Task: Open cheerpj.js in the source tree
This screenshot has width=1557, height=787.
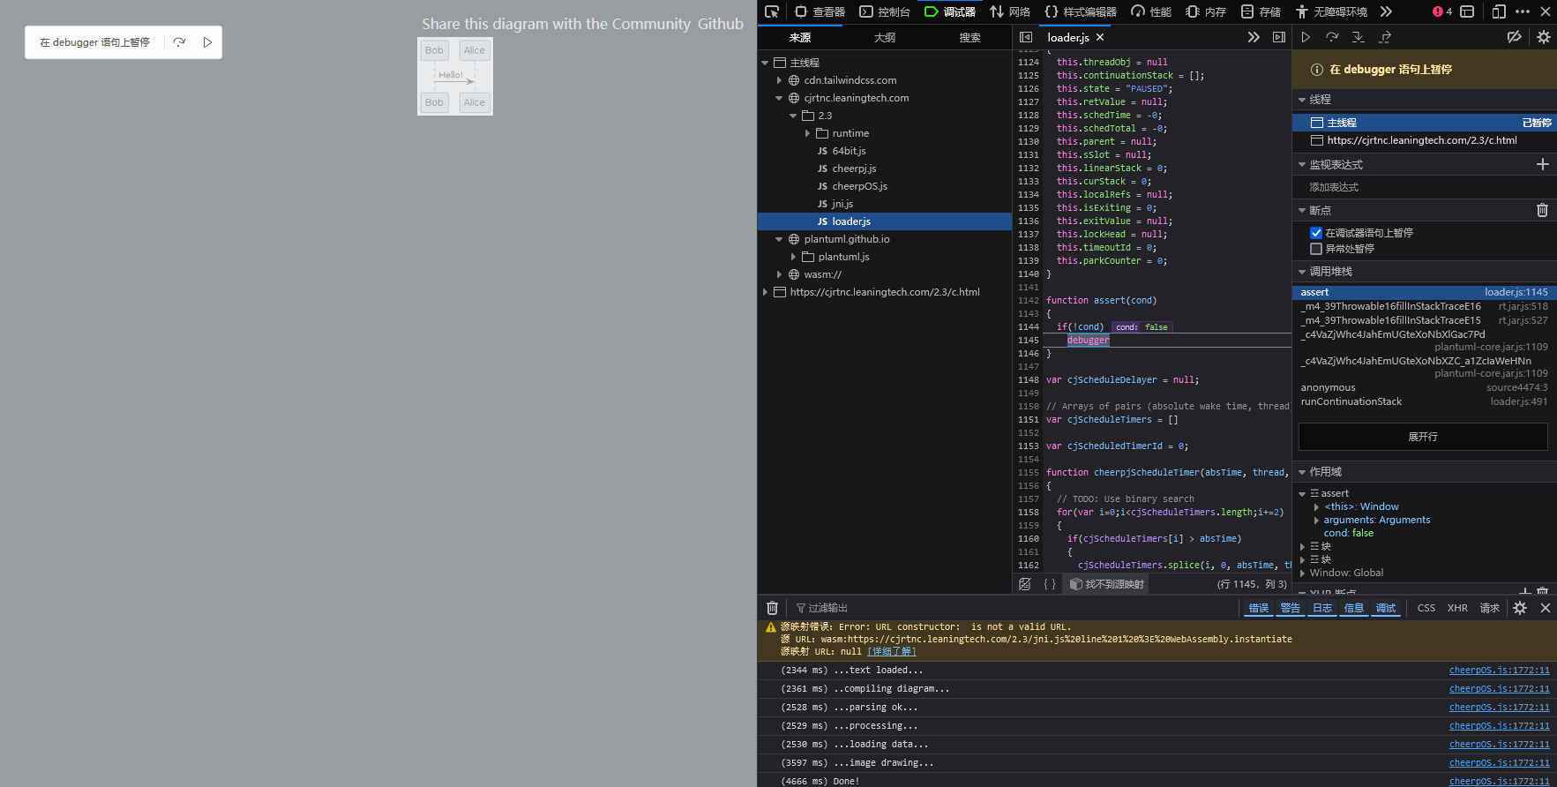Action: 853,169
